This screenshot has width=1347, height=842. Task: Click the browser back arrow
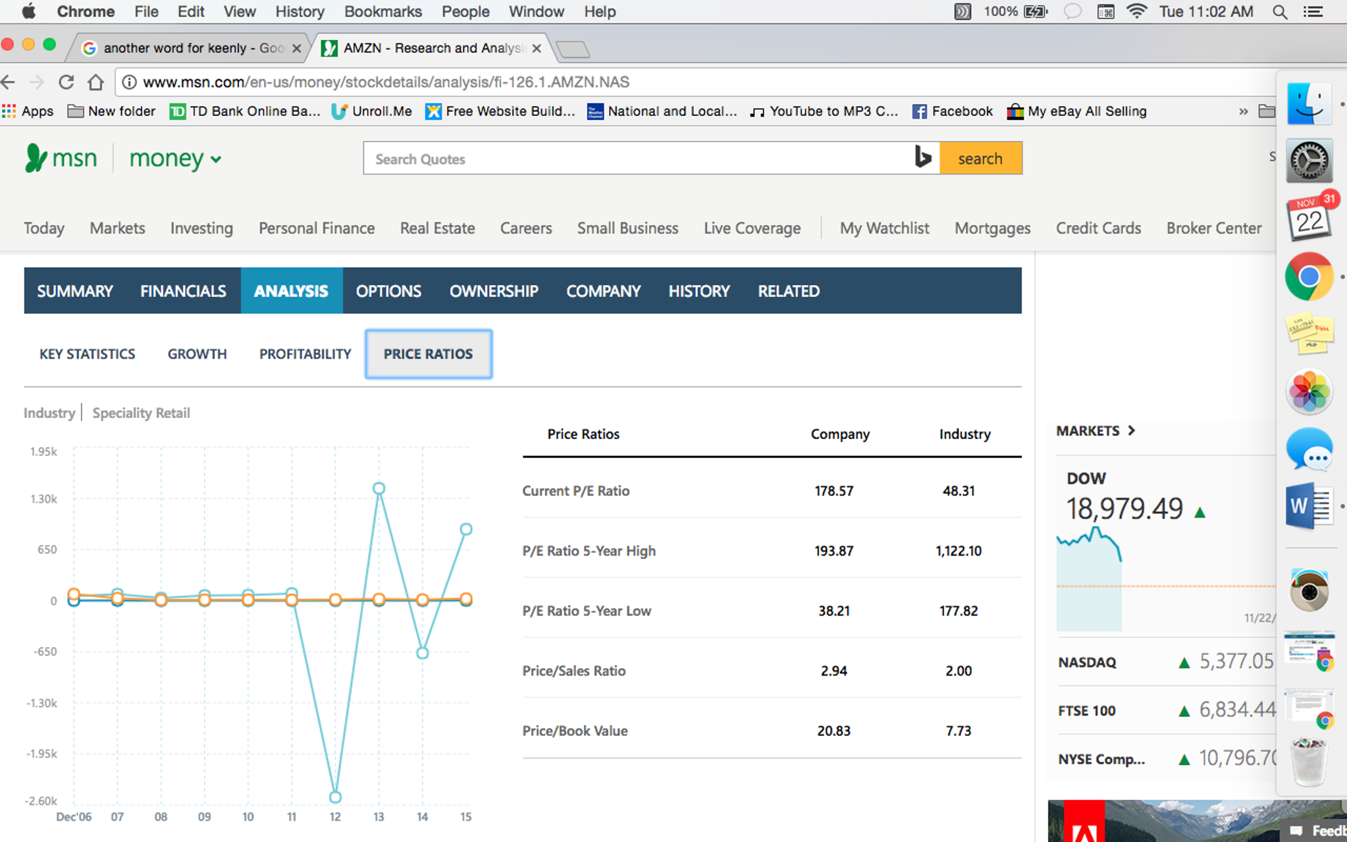[9, 82]
